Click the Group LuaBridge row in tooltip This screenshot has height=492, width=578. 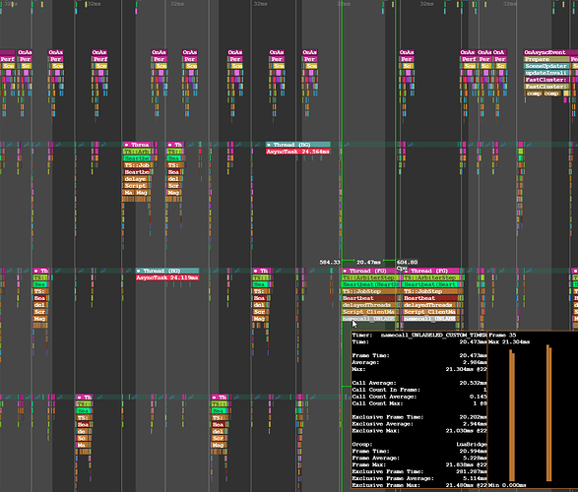pyautogui.click(x=419, y=444)
